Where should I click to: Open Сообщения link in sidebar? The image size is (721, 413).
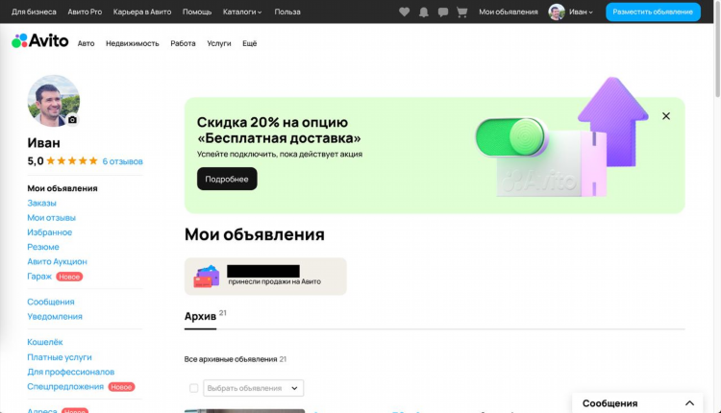[51, 302]
